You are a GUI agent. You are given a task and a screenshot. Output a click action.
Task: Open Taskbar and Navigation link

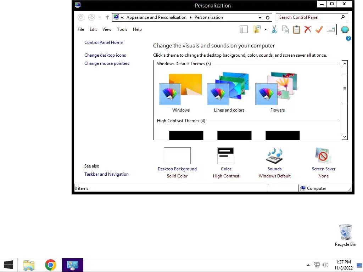pos(106,174)
